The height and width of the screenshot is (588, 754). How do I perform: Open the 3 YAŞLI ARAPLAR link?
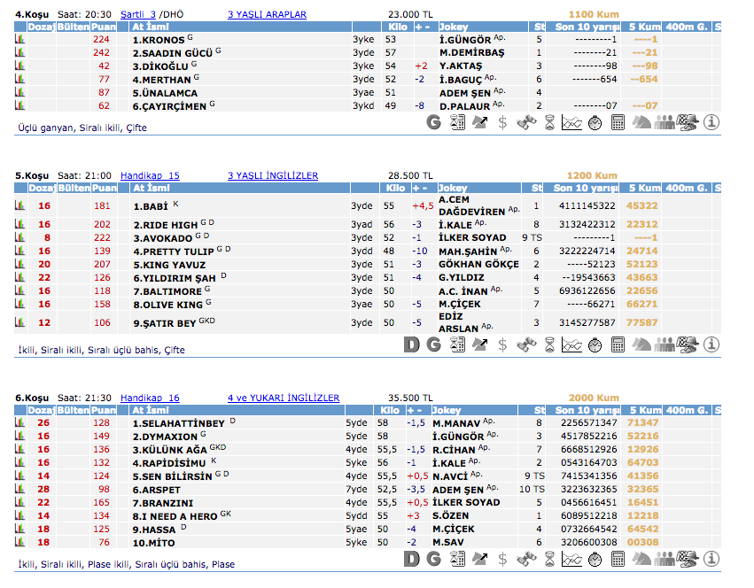click(267, 15)
